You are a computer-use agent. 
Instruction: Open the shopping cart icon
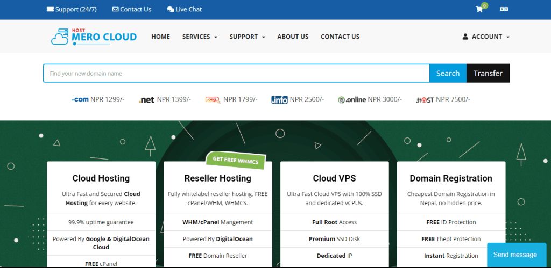(479, 9)
